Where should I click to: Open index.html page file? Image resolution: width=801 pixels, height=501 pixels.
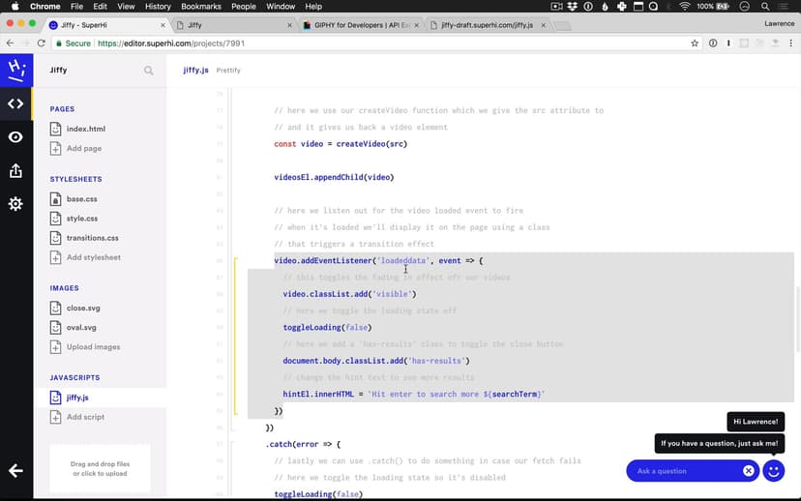pyautogui.click(x=85, y=129)
